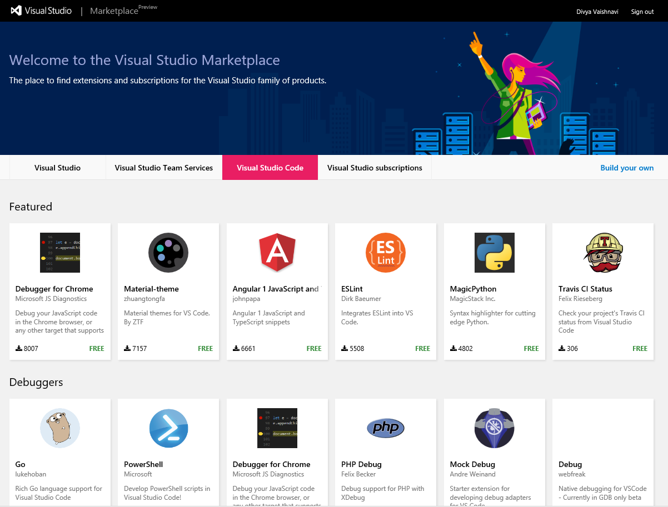Open the Travis CI Status title
Image resolution: width=668 pixels, height=507 pixels.
[x=585, y=289]
